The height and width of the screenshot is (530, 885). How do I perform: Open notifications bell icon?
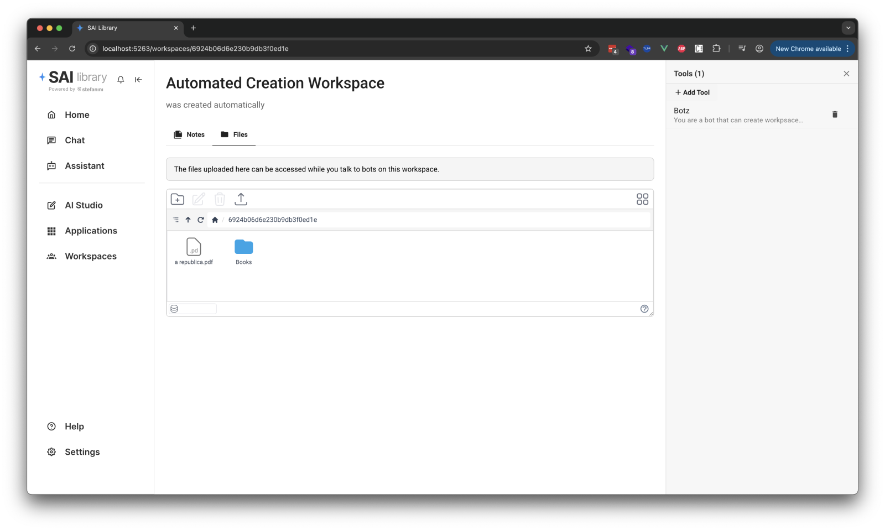121,80
